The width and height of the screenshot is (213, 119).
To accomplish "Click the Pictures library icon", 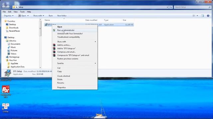I will coord(9,51).
